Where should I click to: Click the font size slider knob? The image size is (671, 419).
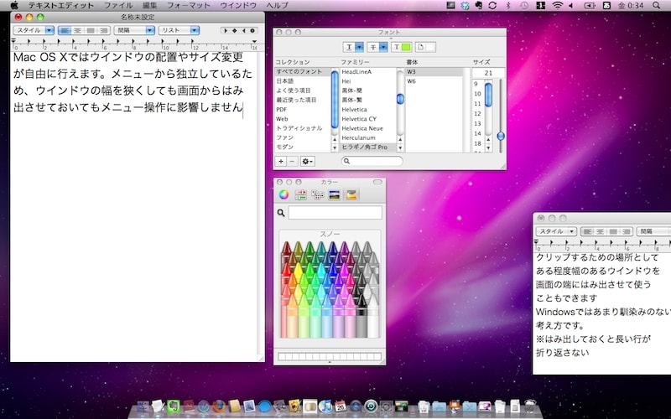click(501, 135)
